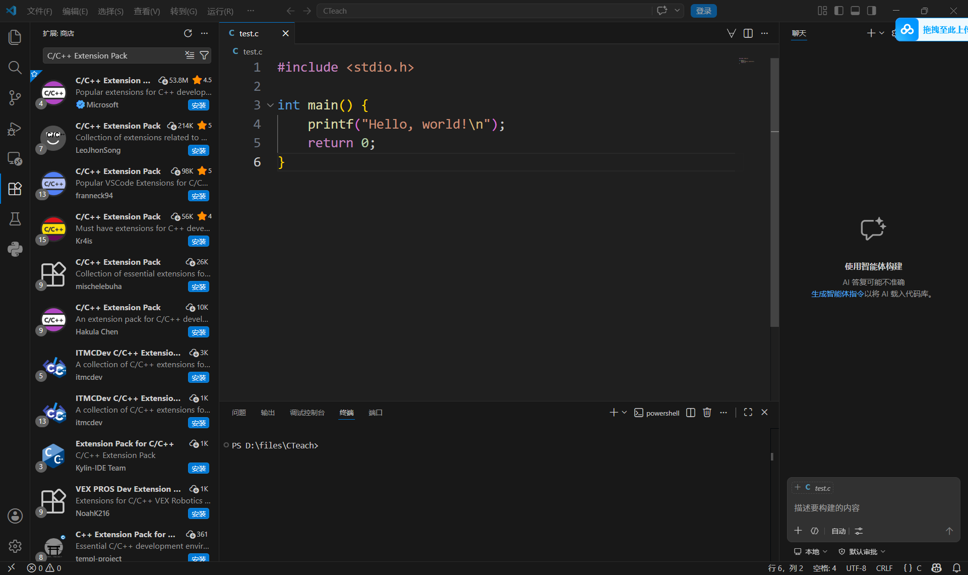Click the chat input describing build content

[x=873, y=508]
